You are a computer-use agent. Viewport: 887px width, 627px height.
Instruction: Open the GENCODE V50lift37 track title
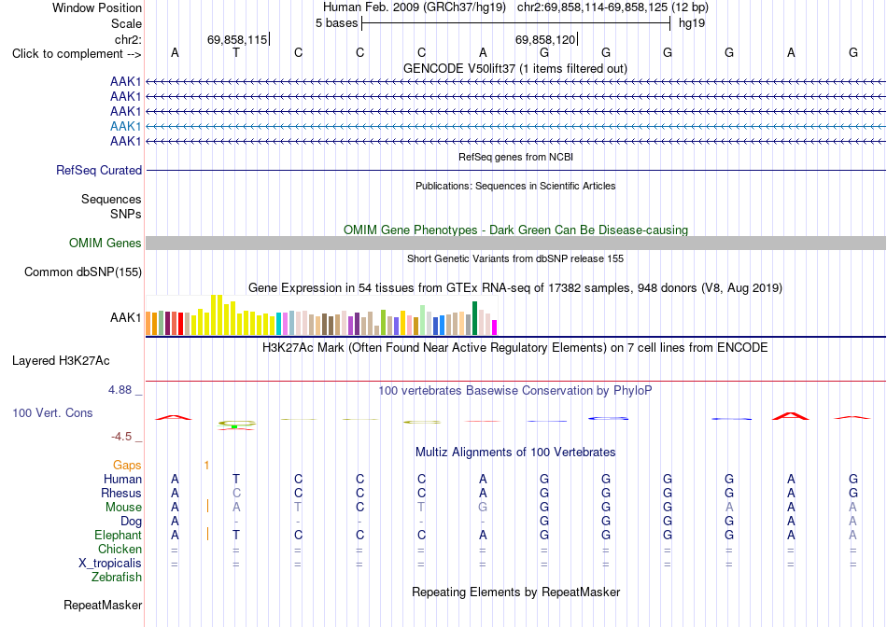click(514, 68)
